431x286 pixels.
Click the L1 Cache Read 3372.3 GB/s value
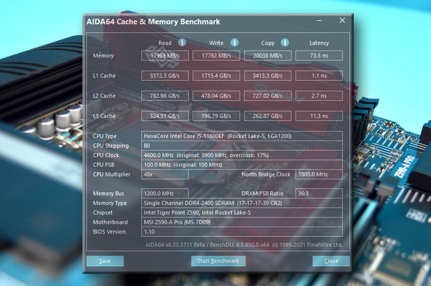(165, 75)
